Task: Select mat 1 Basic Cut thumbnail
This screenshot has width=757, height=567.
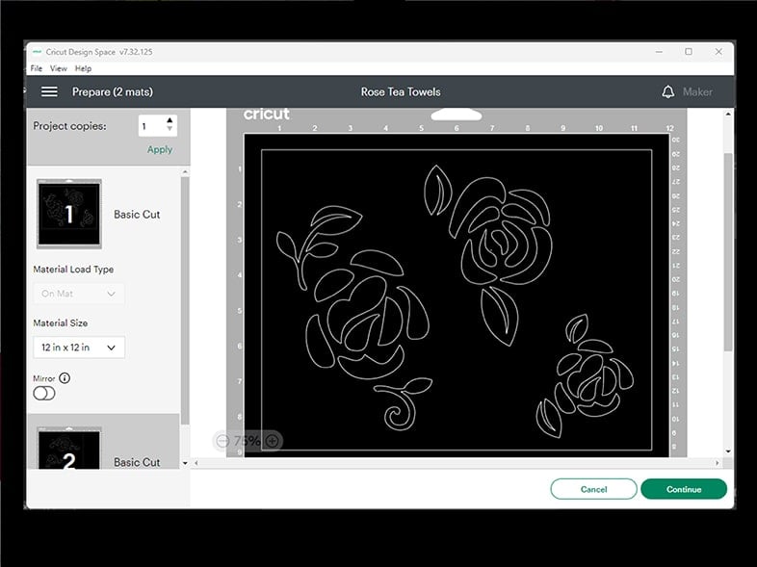Action: [69, 214]
